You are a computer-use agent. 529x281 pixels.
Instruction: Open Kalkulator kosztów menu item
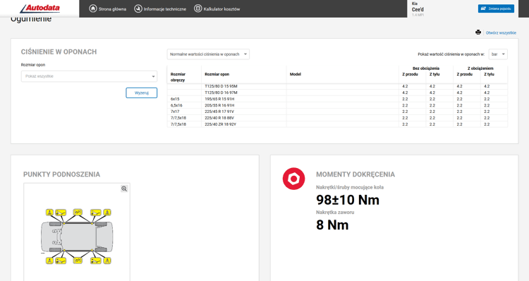click(221, 9)
